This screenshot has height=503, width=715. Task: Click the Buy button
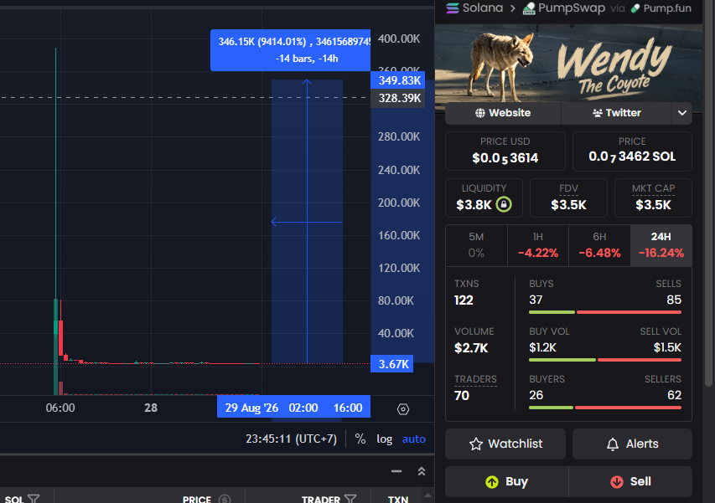tap(506, 481)
